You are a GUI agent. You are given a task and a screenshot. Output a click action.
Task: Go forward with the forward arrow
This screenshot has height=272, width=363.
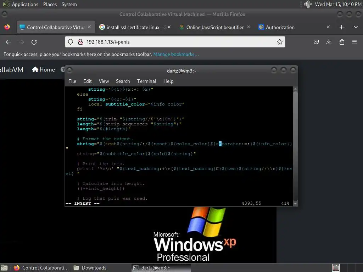coord(21,42)
